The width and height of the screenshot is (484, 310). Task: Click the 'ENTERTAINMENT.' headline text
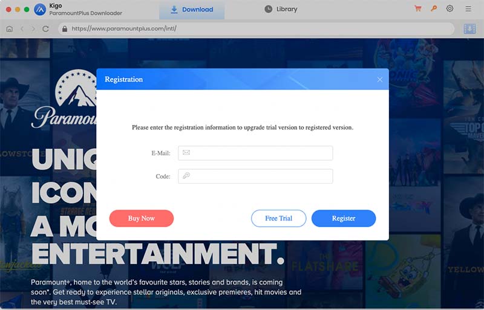(158, 254)
